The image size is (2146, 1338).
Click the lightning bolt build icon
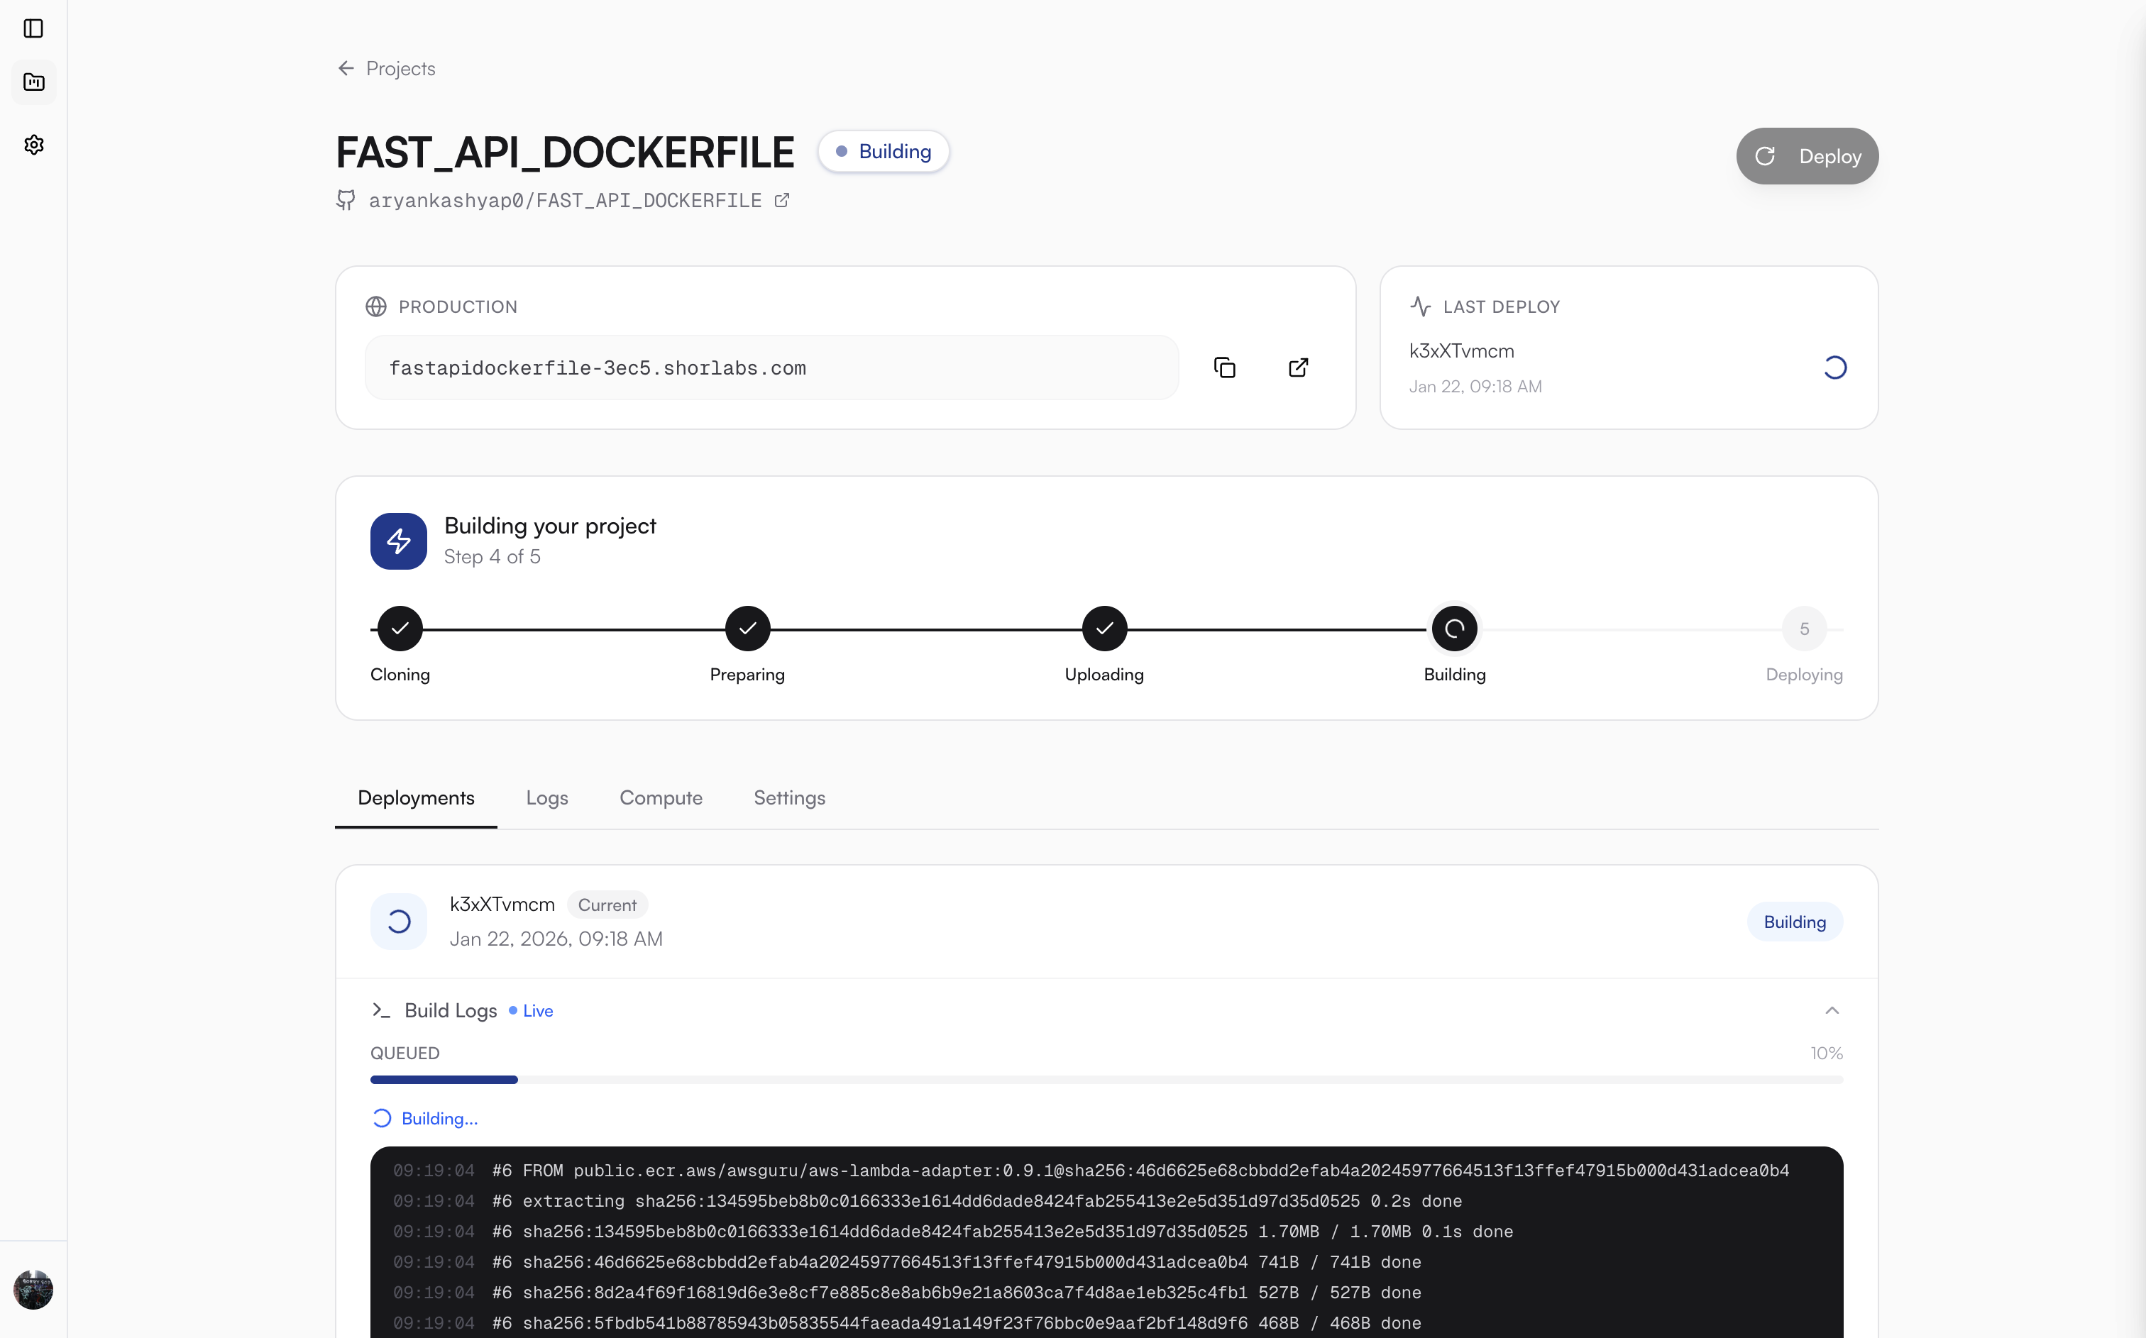tap(397, 541)
